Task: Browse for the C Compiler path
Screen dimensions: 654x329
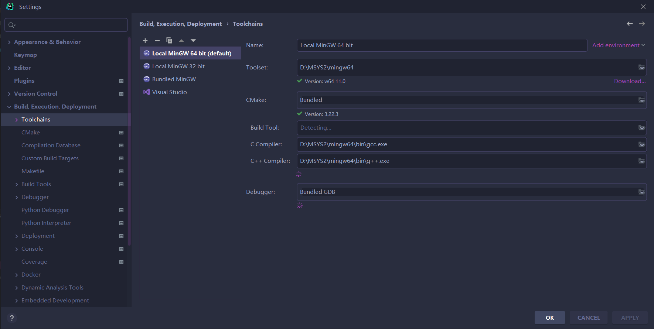Action: click(x=642, y=144)
